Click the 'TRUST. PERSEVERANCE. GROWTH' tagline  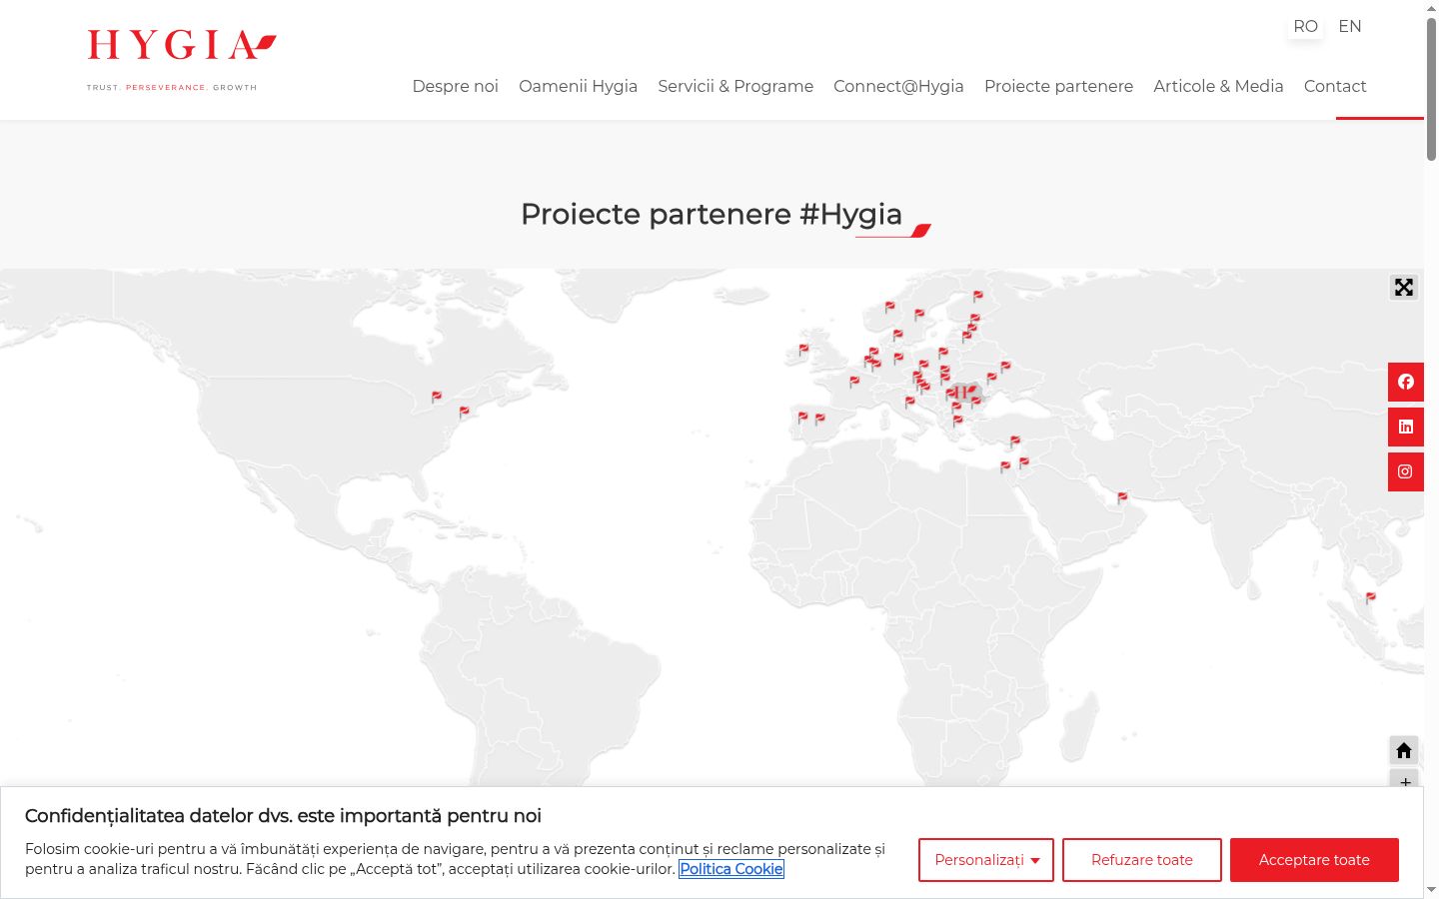click(172, 88)
